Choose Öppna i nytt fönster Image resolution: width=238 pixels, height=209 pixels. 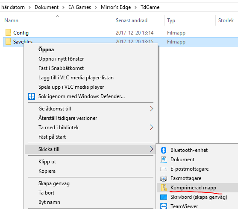tap(61, 59)
